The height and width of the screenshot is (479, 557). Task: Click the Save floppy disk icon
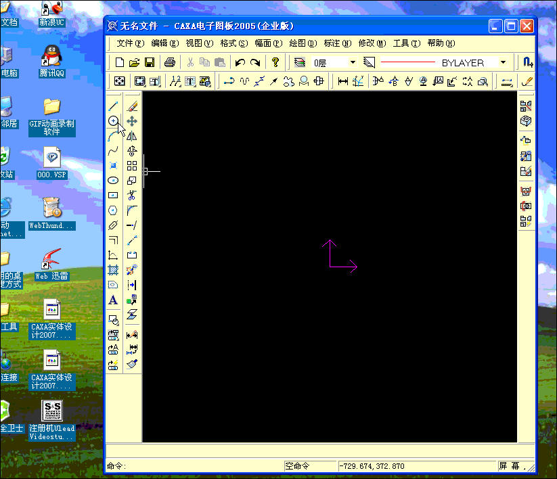[150, 63]
